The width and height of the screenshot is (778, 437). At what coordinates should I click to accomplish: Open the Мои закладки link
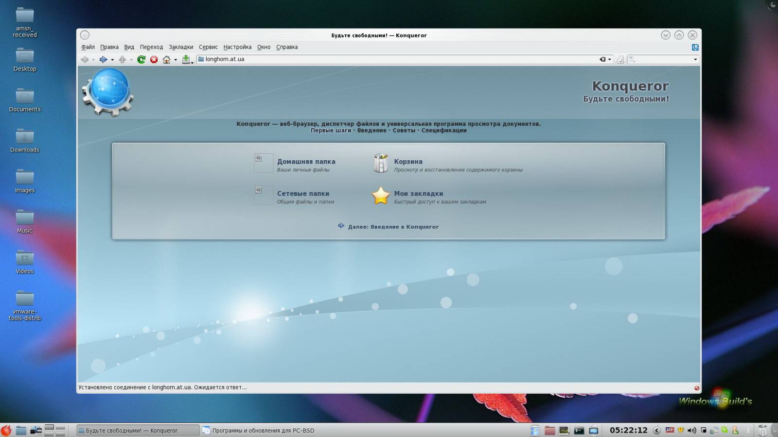pyautogui.click(x=418, y=194)
